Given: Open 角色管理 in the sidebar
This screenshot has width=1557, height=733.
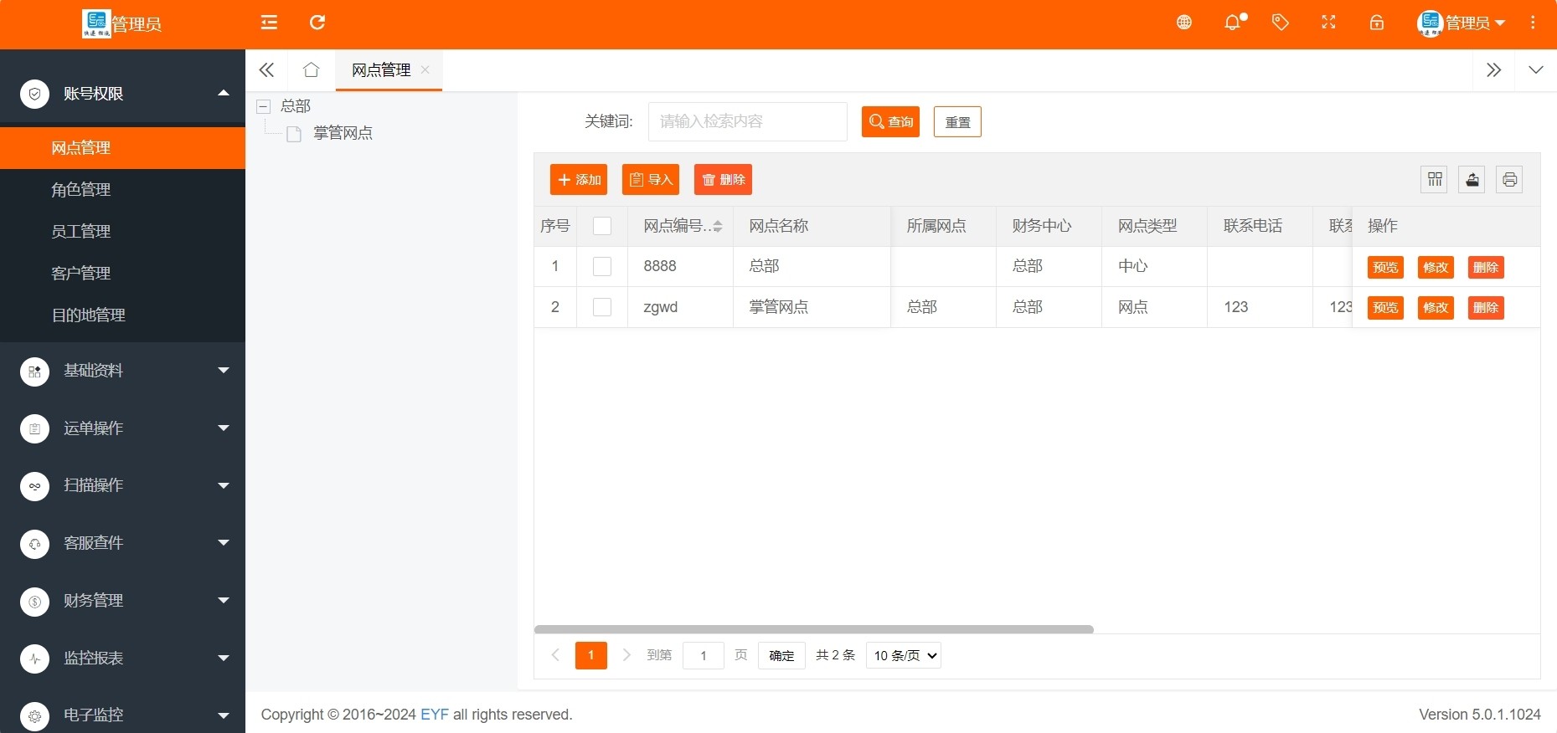Looking at the screenshot, I should (x=122, y=190).
